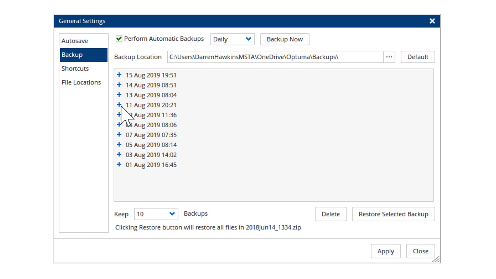This screenshot has width=496, height=279.
Task: Toggle Perform Automatic Backups checkbox
Action: click(x=119, y=39)
